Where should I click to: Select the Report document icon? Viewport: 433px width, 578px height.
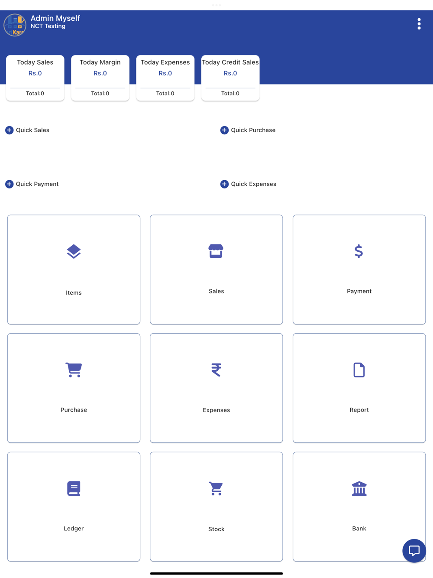click(x=359, y=370)
